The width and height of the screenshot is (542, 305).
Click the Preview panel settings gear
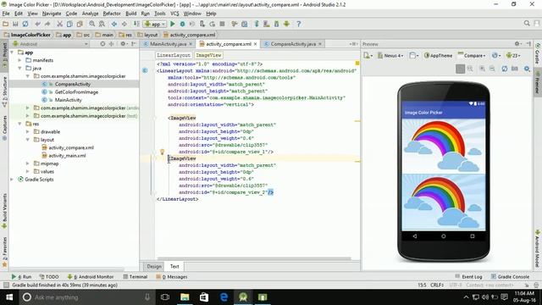click(x=517, y=44)
